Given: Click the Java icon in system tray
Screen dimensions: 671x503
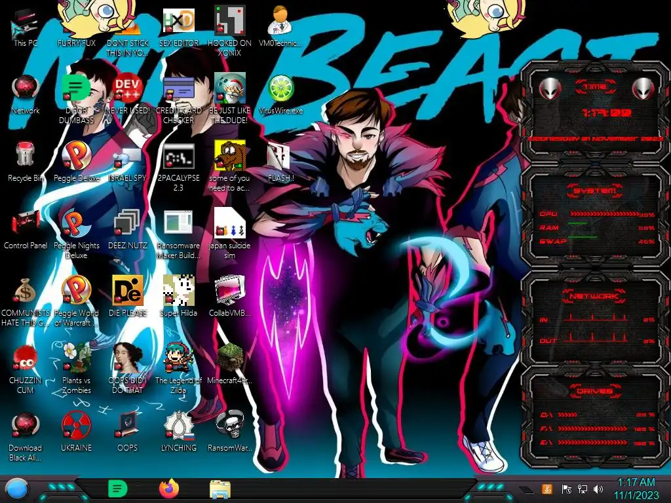Looking at the screenshot, I should click(x=547, y=489).
